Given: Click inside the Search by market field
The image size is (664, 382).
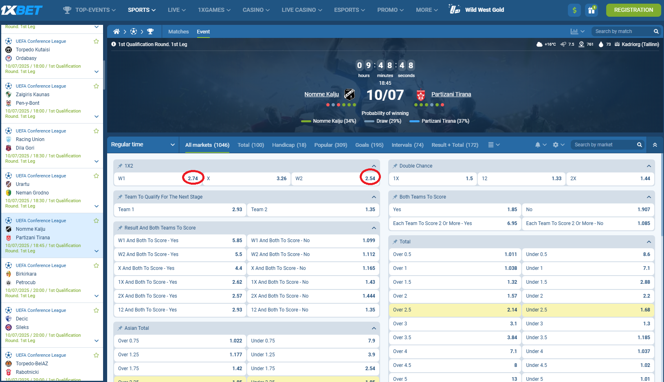Looking at the screenshot, I should [603, 145].
